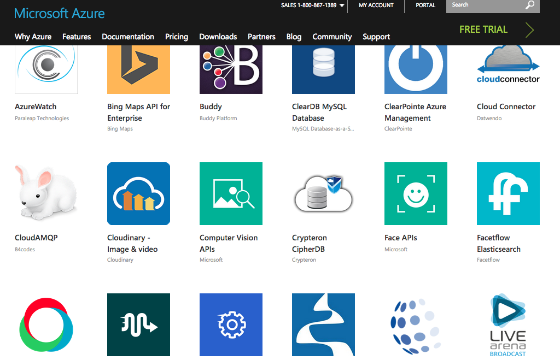Click the Face APIs smiley icon
Screen dimensions: 560x360
[416, 193]
